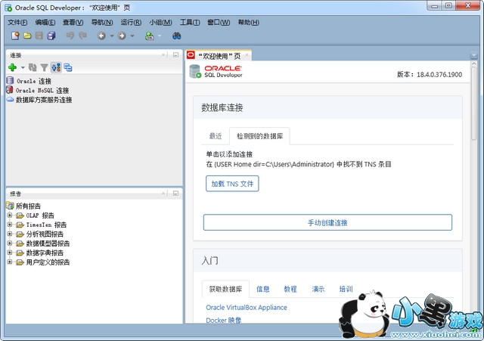Open the 运行(R) menu
484x341 pixels.
(x=131, y=22)
